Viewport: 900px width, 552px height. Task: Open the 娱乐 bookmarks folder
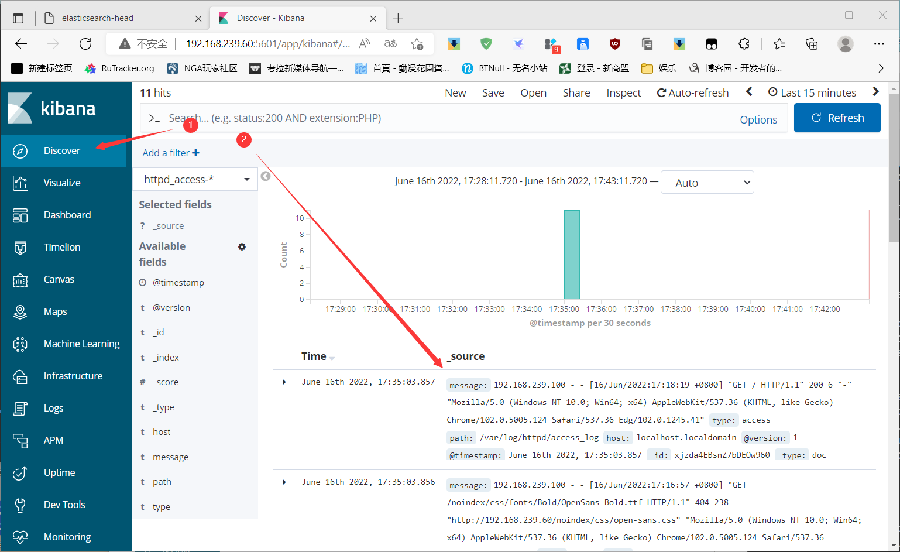click(x=659, y=68)
